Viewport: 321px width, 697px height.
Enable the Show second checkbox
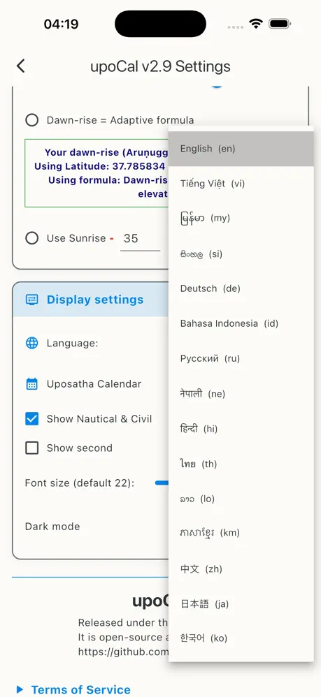pyautogui.click(x=31, y=448)
